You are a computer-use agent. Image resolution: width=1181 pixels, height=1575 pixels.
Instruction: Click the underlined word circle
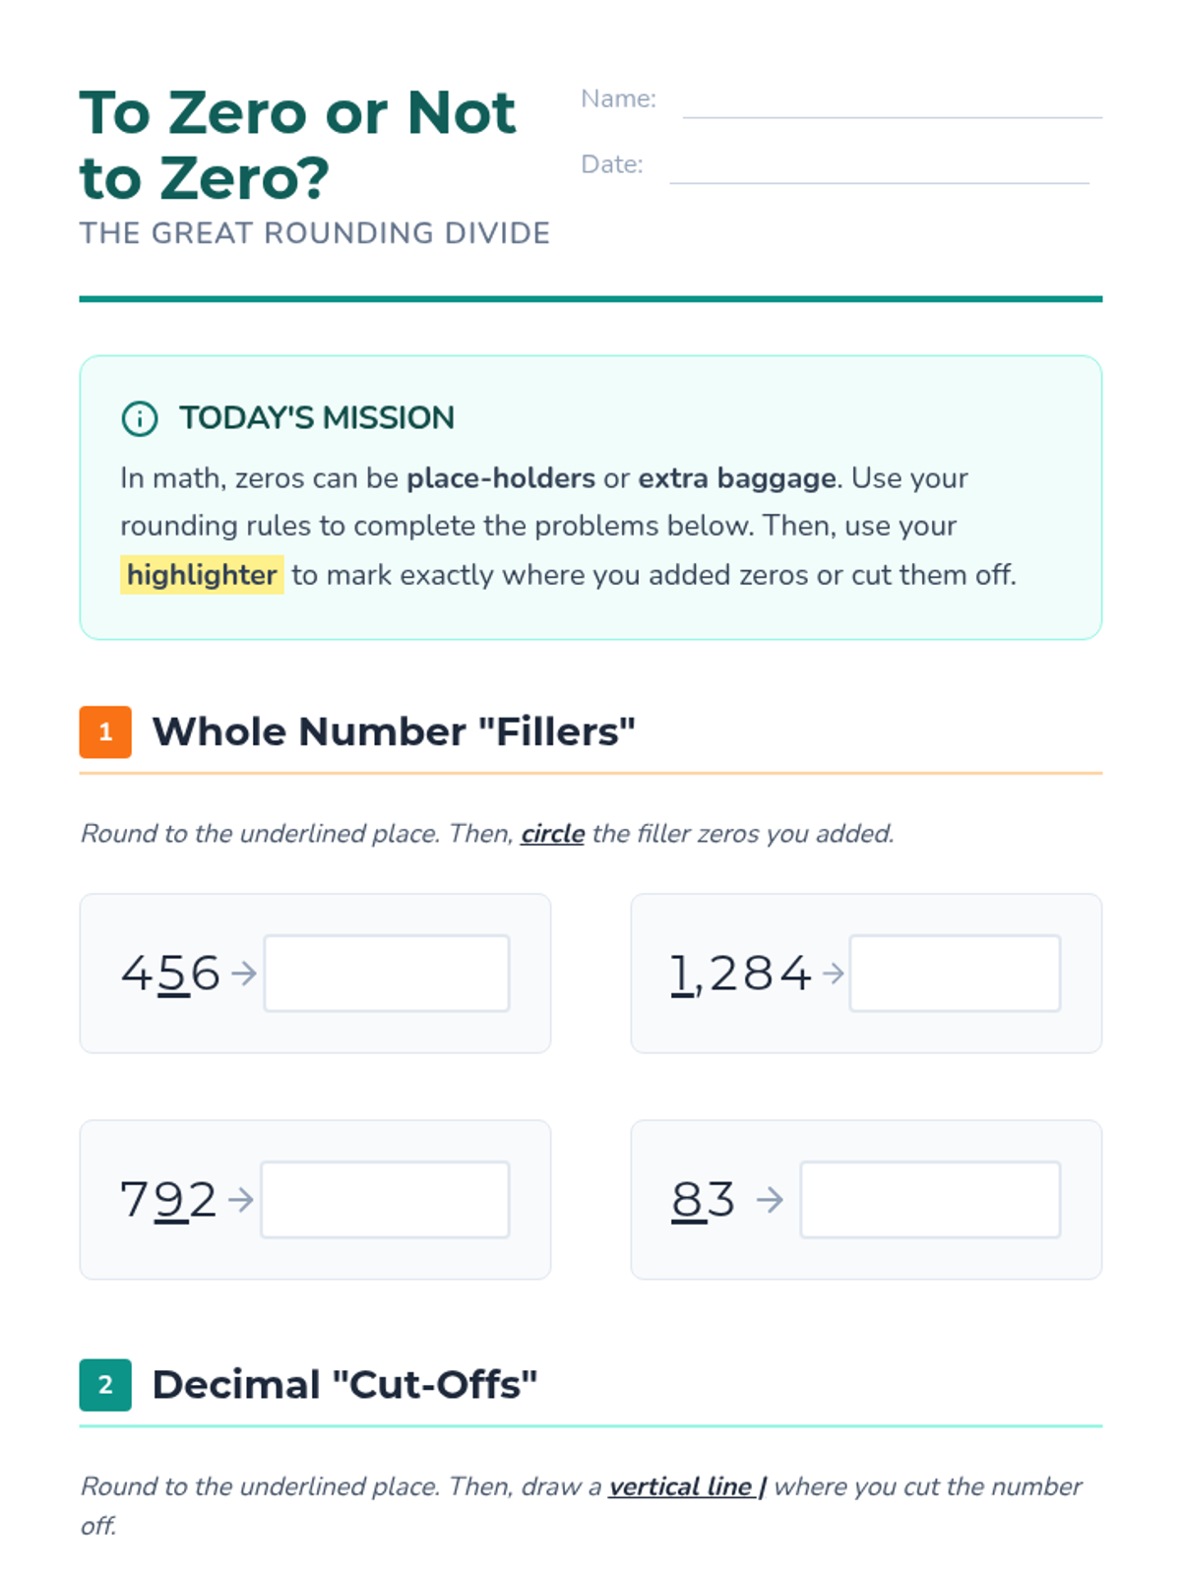click(552, 834)
